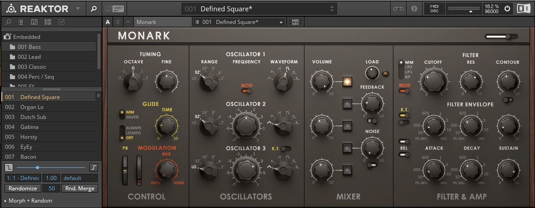Edit the morph value field showing 1.00

[51, 178]
